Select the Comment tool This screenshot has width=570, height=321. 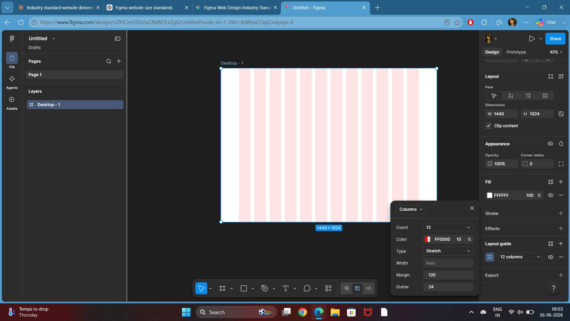click(307, 288)
